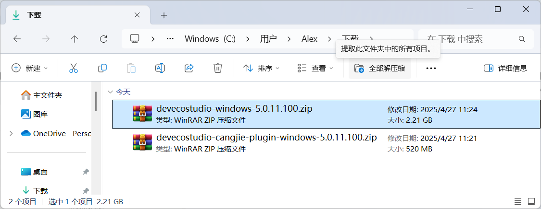Collapse the 今天 group header
This screenshot has height=209, width=541.
click(111, 92)
